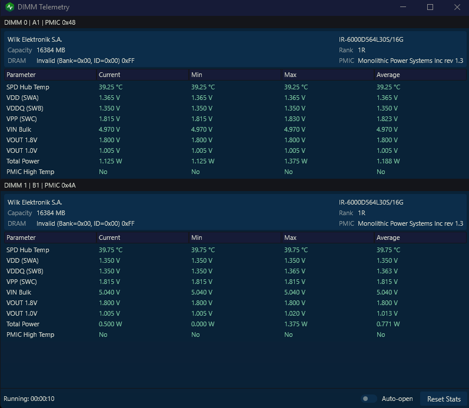Close the DIMM Telemetry window
The height and width of the screenshot is (408, 469).
[x=457, y=7]
